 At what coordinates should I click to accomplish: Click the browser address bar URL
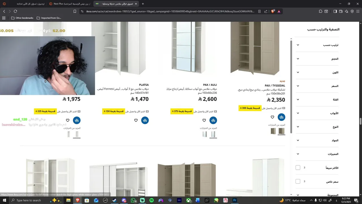[x=170, y=11]
